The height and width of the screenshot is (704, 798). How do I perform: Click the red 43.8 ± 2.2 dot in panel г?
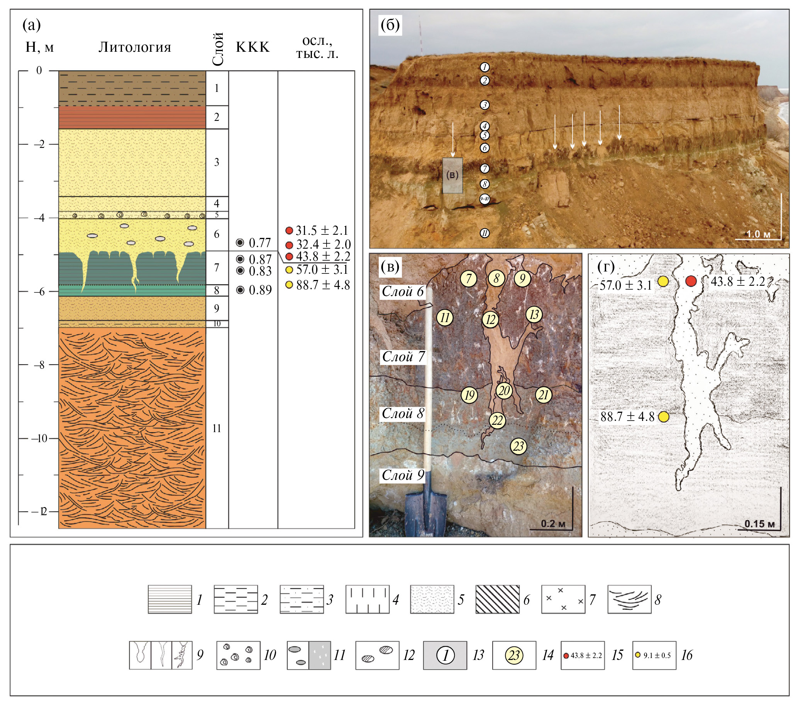point(691,281)
